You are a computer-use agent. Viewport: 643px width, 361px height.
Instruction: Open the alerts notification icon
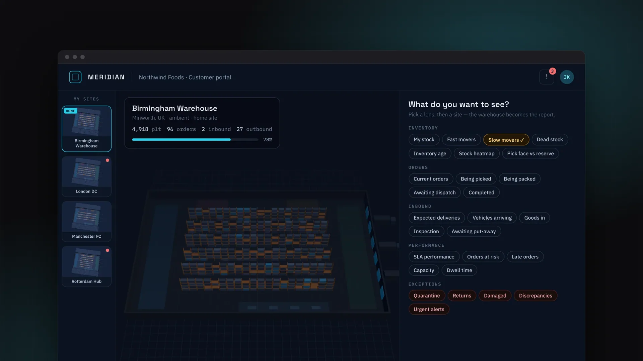coord(547,77)
